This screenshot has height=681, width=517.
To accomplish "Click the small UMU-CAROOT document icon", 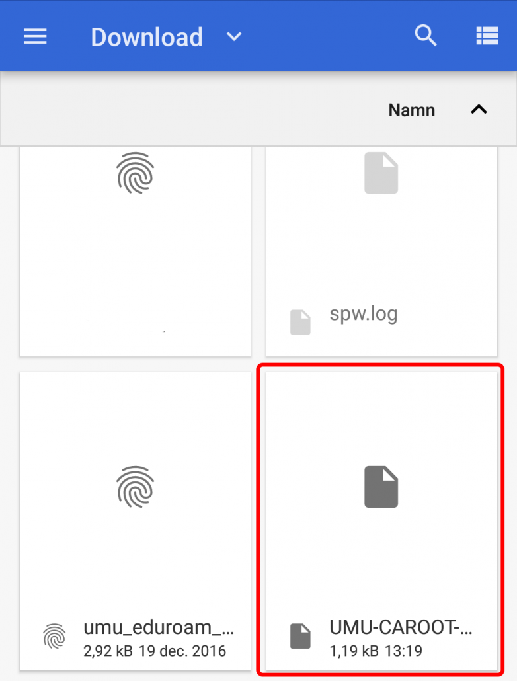I will (x=300, y=636).
